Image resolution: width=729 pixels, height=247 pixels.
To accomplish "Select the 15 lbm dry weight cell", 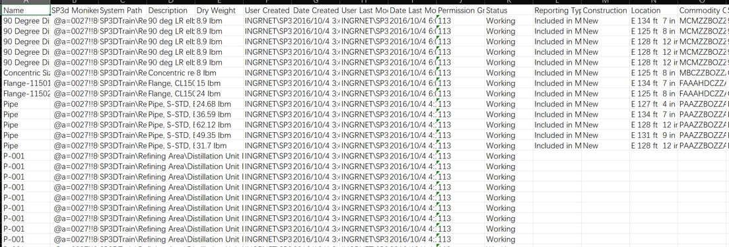I will click(x=219, y=83).
